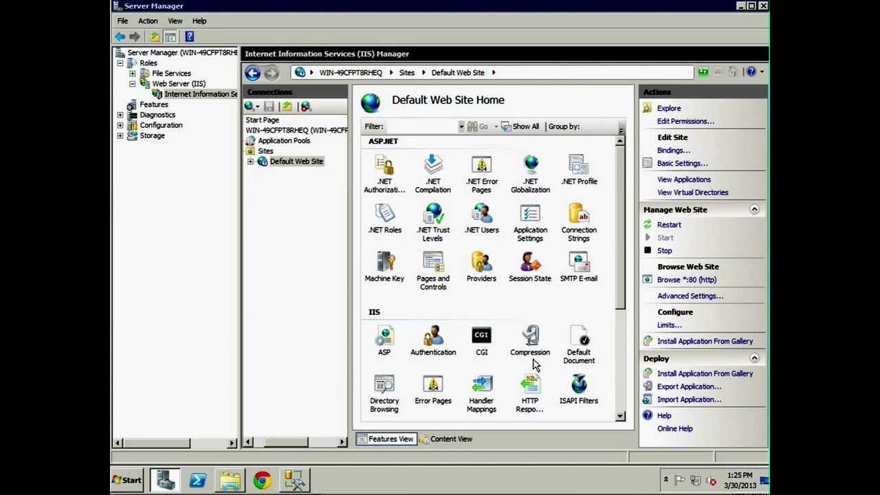Open the View menu
This screenshot has width=880, height=495.
(175, 21)
